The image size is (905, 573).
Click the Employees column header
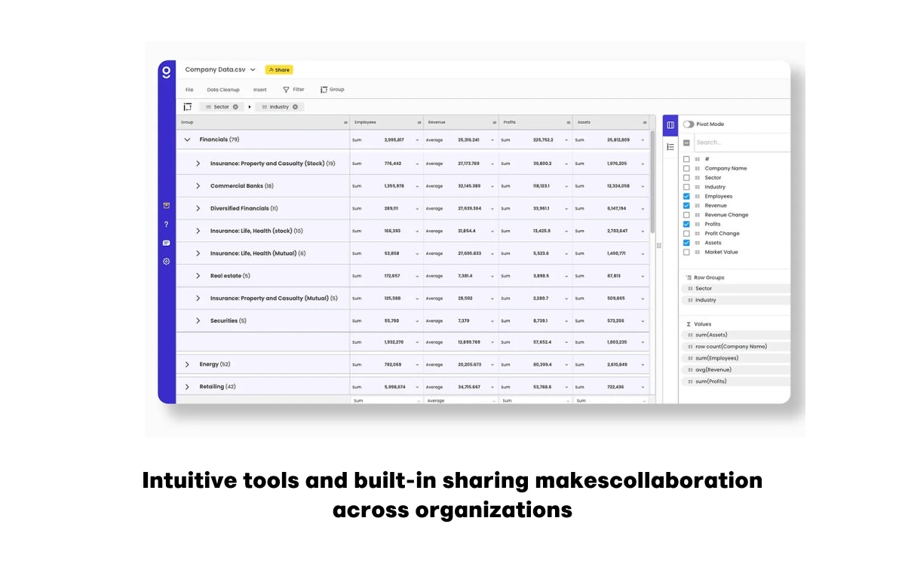[388, 122]
